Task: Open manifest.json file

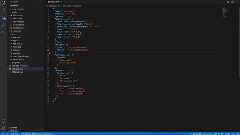Action: [x=18, y=28]
